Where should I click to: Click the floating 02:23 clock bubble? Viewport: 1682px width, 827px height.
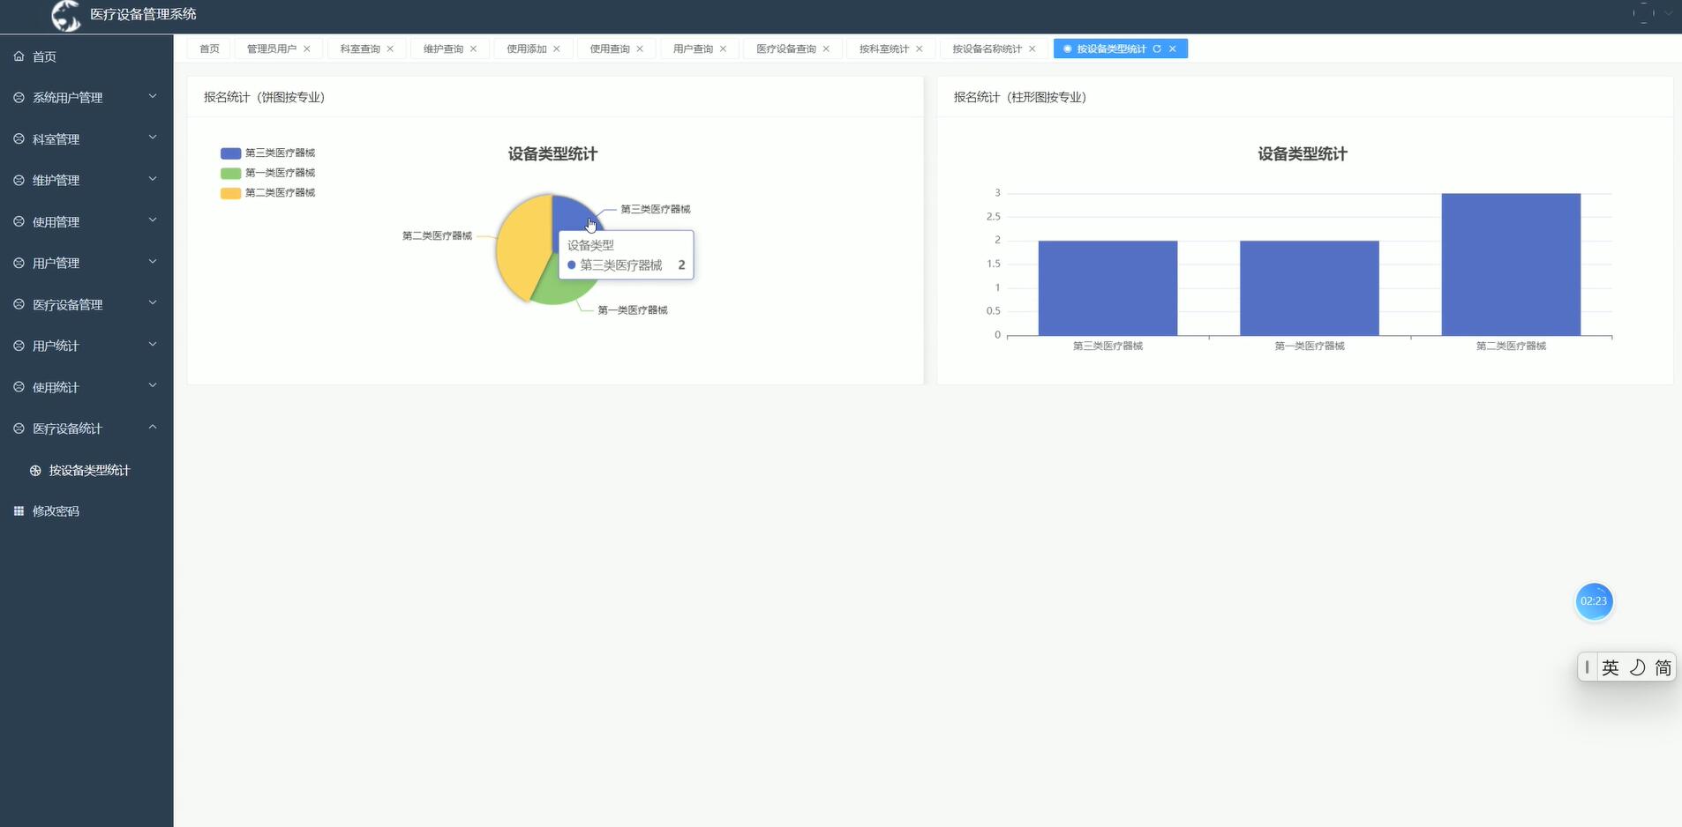coord(1594,601)
